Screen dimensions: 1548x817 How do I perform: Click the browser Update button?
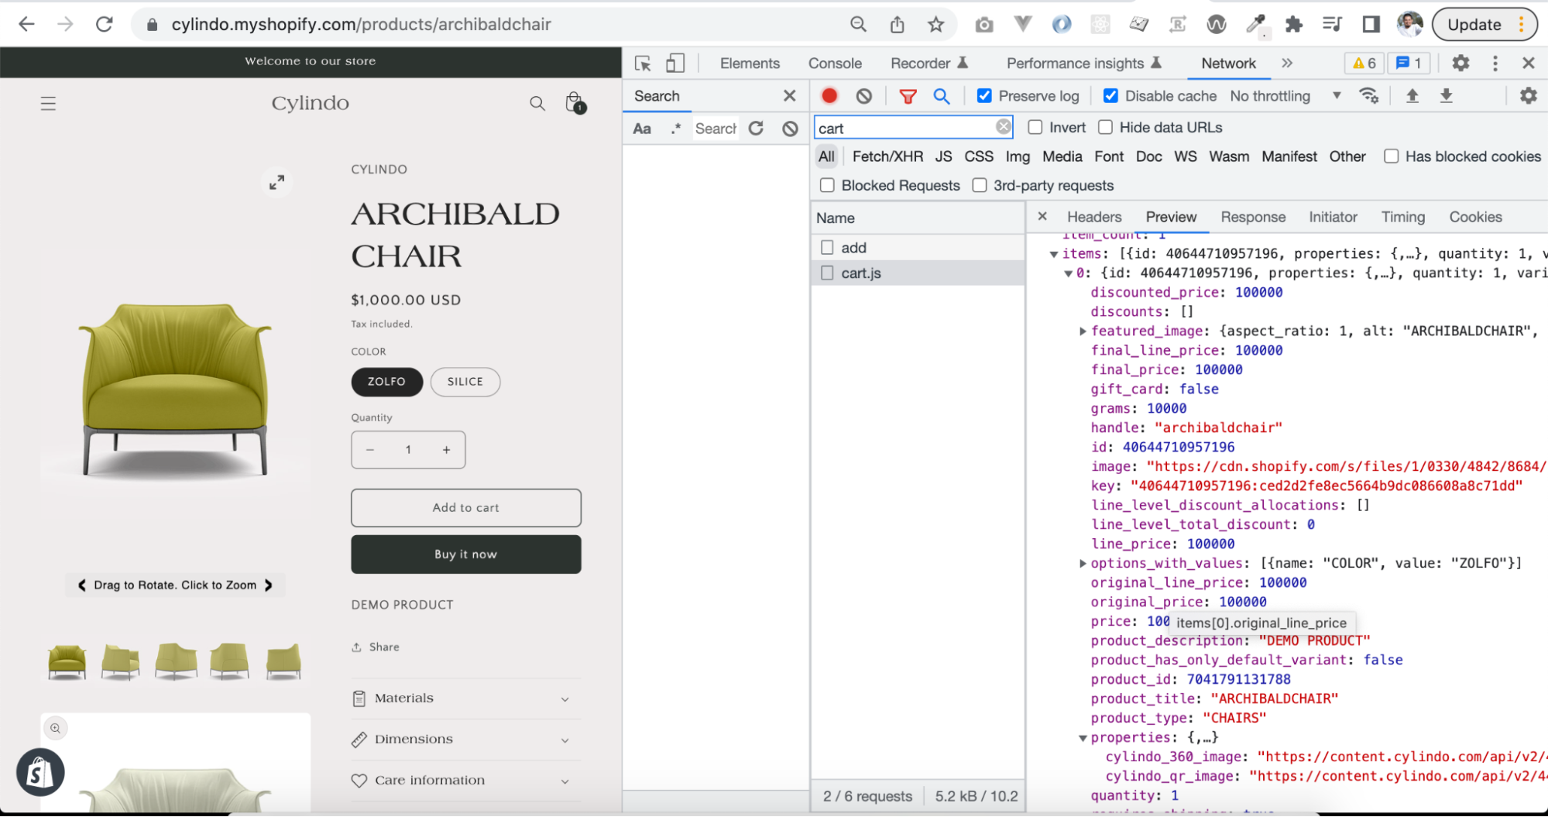tap(1485, 25)
